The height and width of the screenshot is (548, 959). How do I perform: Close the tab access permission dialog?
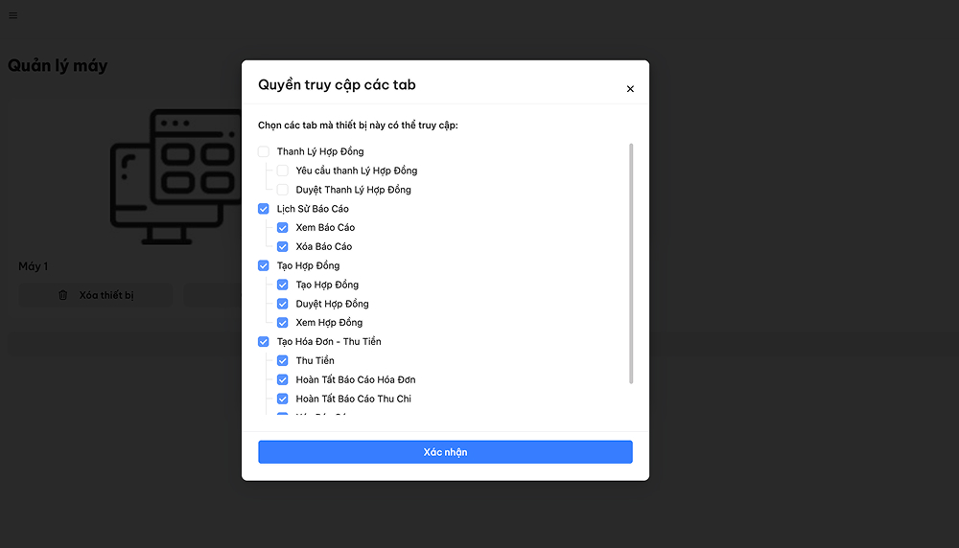point(630,89)
